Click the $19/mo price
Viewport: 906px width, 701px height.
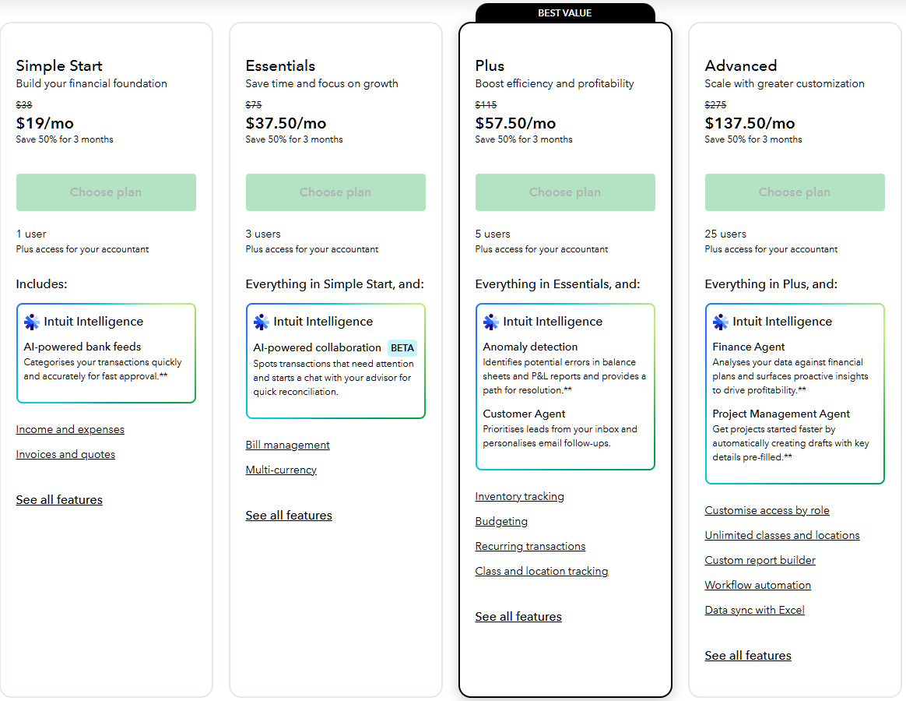point(44,123)
